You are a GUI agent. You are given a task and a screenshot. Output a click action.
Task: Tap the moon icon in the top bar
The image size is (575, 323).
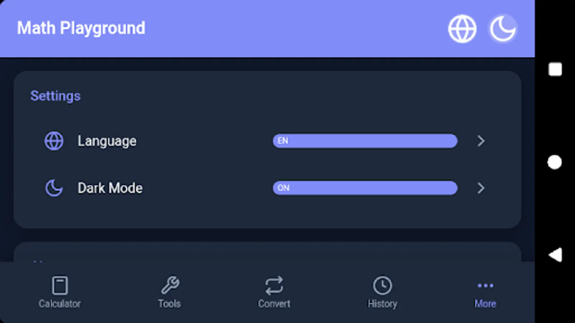(x=502, y=28)
